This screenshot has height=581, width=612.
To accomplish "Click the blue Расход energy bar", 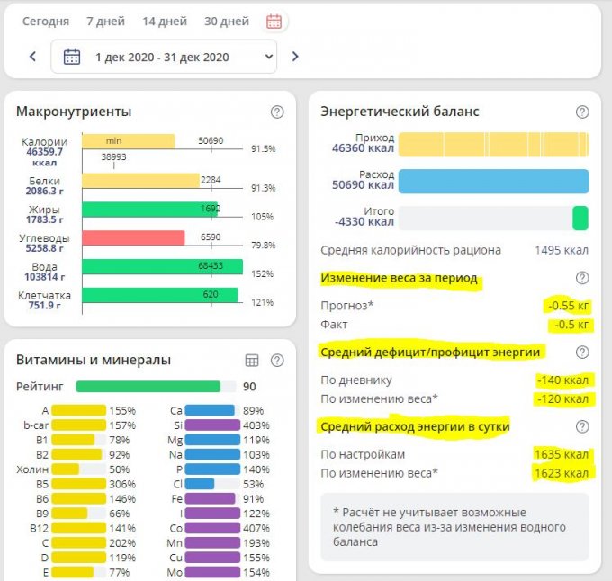I will (x=493, y=181).
